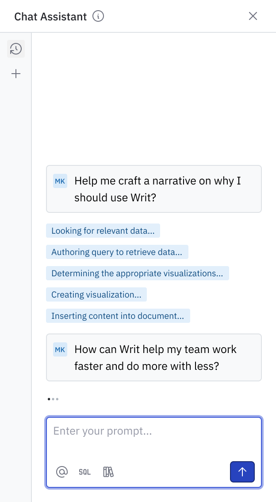Image resolution: width=276 pixels, height=502 pixels.
Task: Click the MK avatar on first message
Action: pyautogui.click(x=60, y=181)
